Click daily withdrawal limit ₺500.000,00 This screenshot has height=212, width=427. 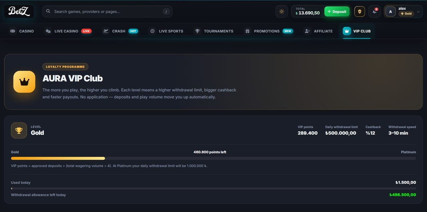(x=341, y=133)
